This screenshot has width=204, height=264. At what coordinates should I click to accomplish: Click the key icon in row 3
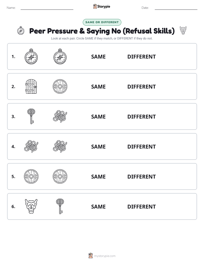pyautogui.click(x=31, y=117)
